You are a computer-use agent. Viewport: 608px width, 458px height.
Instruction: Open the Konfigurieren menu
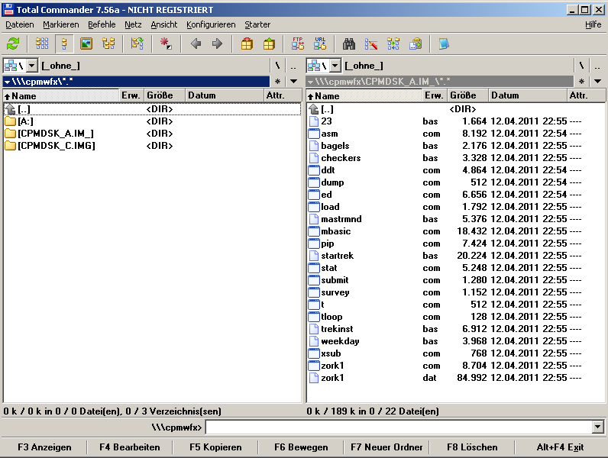pos(211,24)
